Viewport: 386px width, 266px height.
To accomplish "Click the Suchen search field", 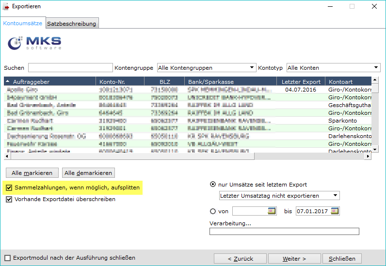I will tap(70, 68).
